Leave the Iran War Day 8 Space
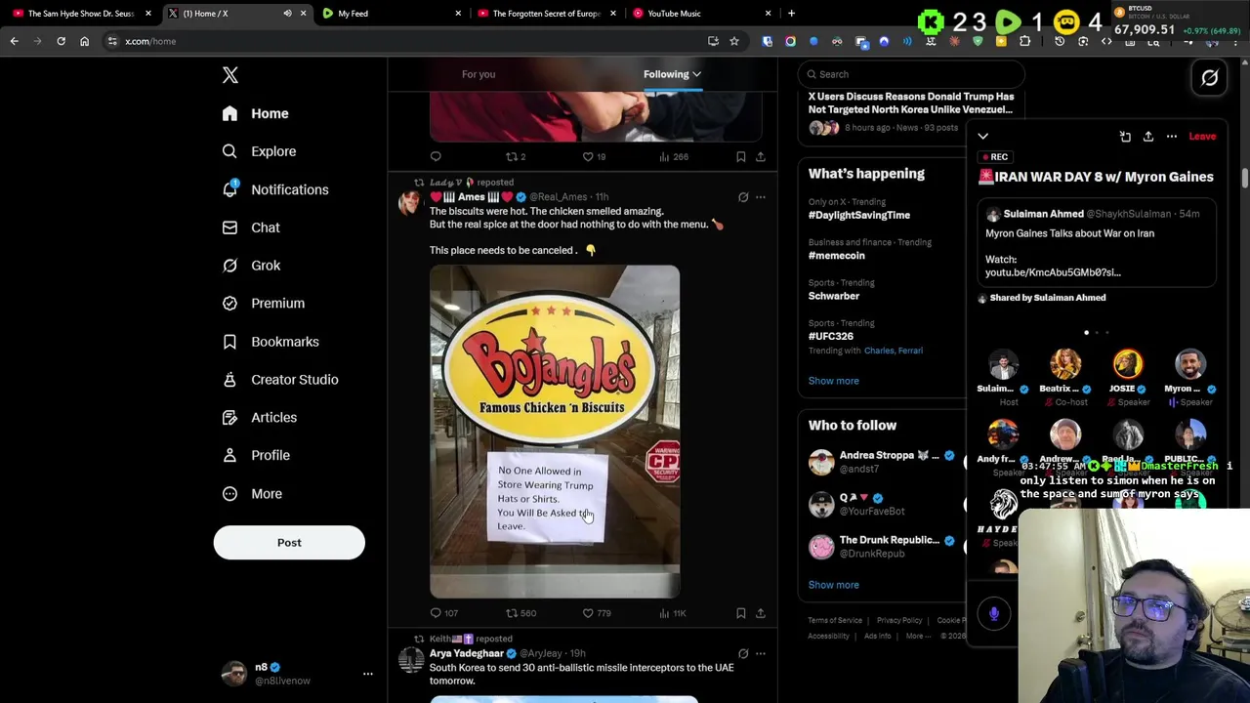The height and width of the screenshot is (703, 1250). coord(1202,137)
